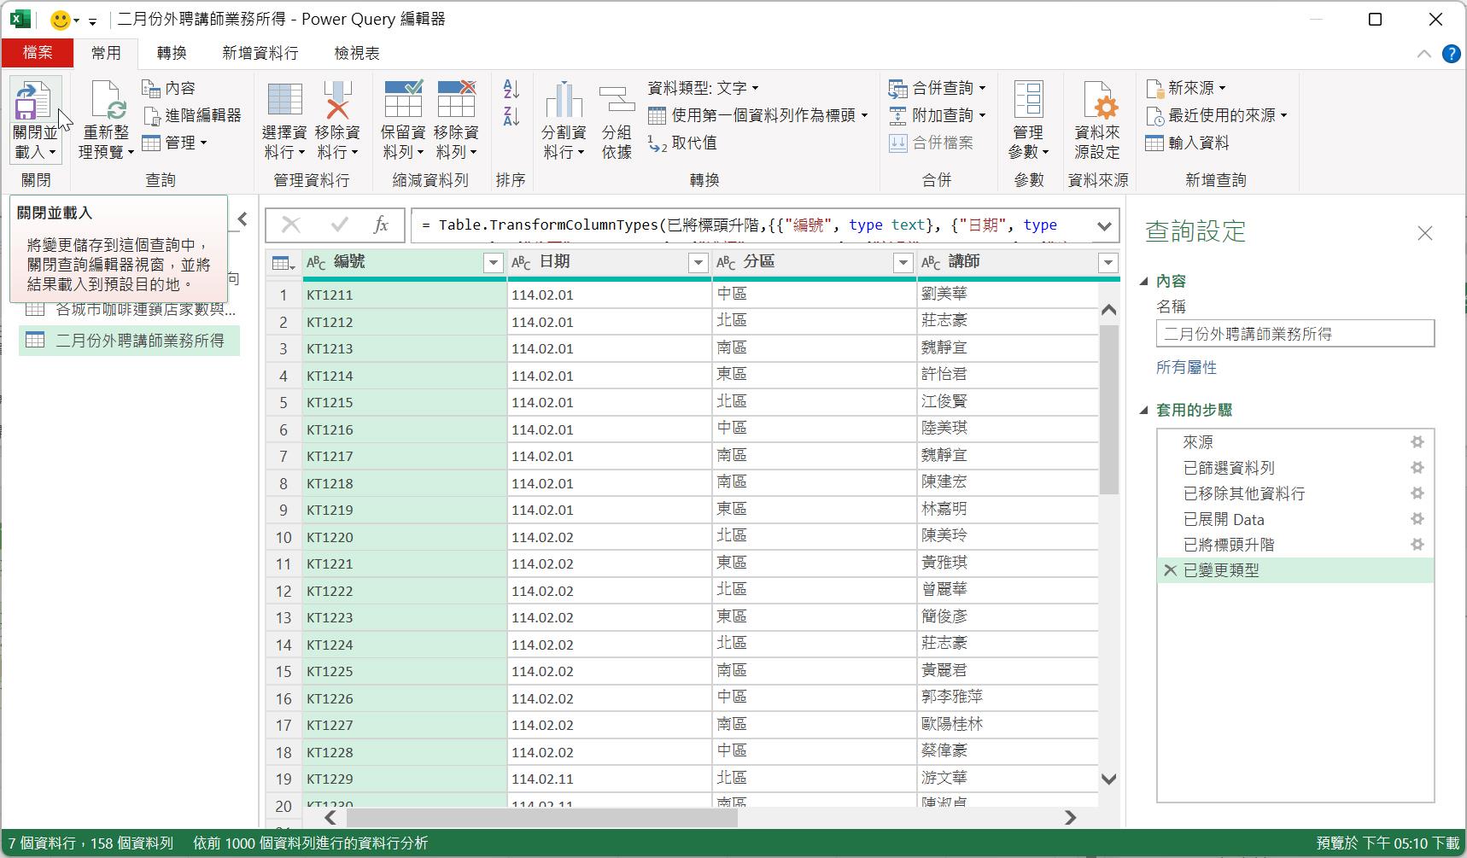Viewport: 1467px width, 858px height.
Task: Select the 已篩選資料列 applied step
Action: [1229, 468]
